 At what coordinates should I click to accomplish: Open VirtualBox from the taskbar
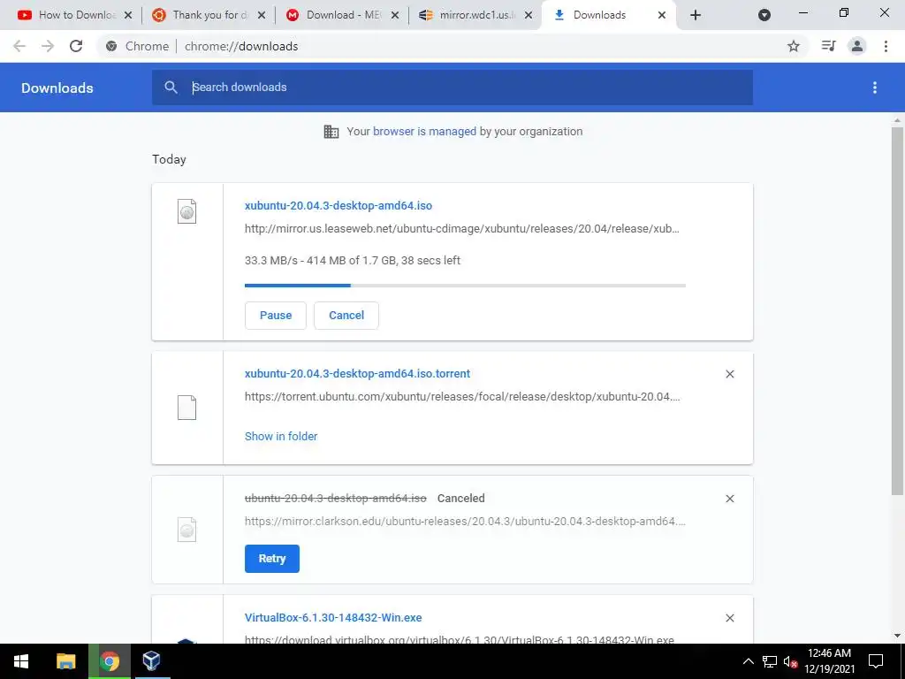pyautogui.click(x=151, y=661)
